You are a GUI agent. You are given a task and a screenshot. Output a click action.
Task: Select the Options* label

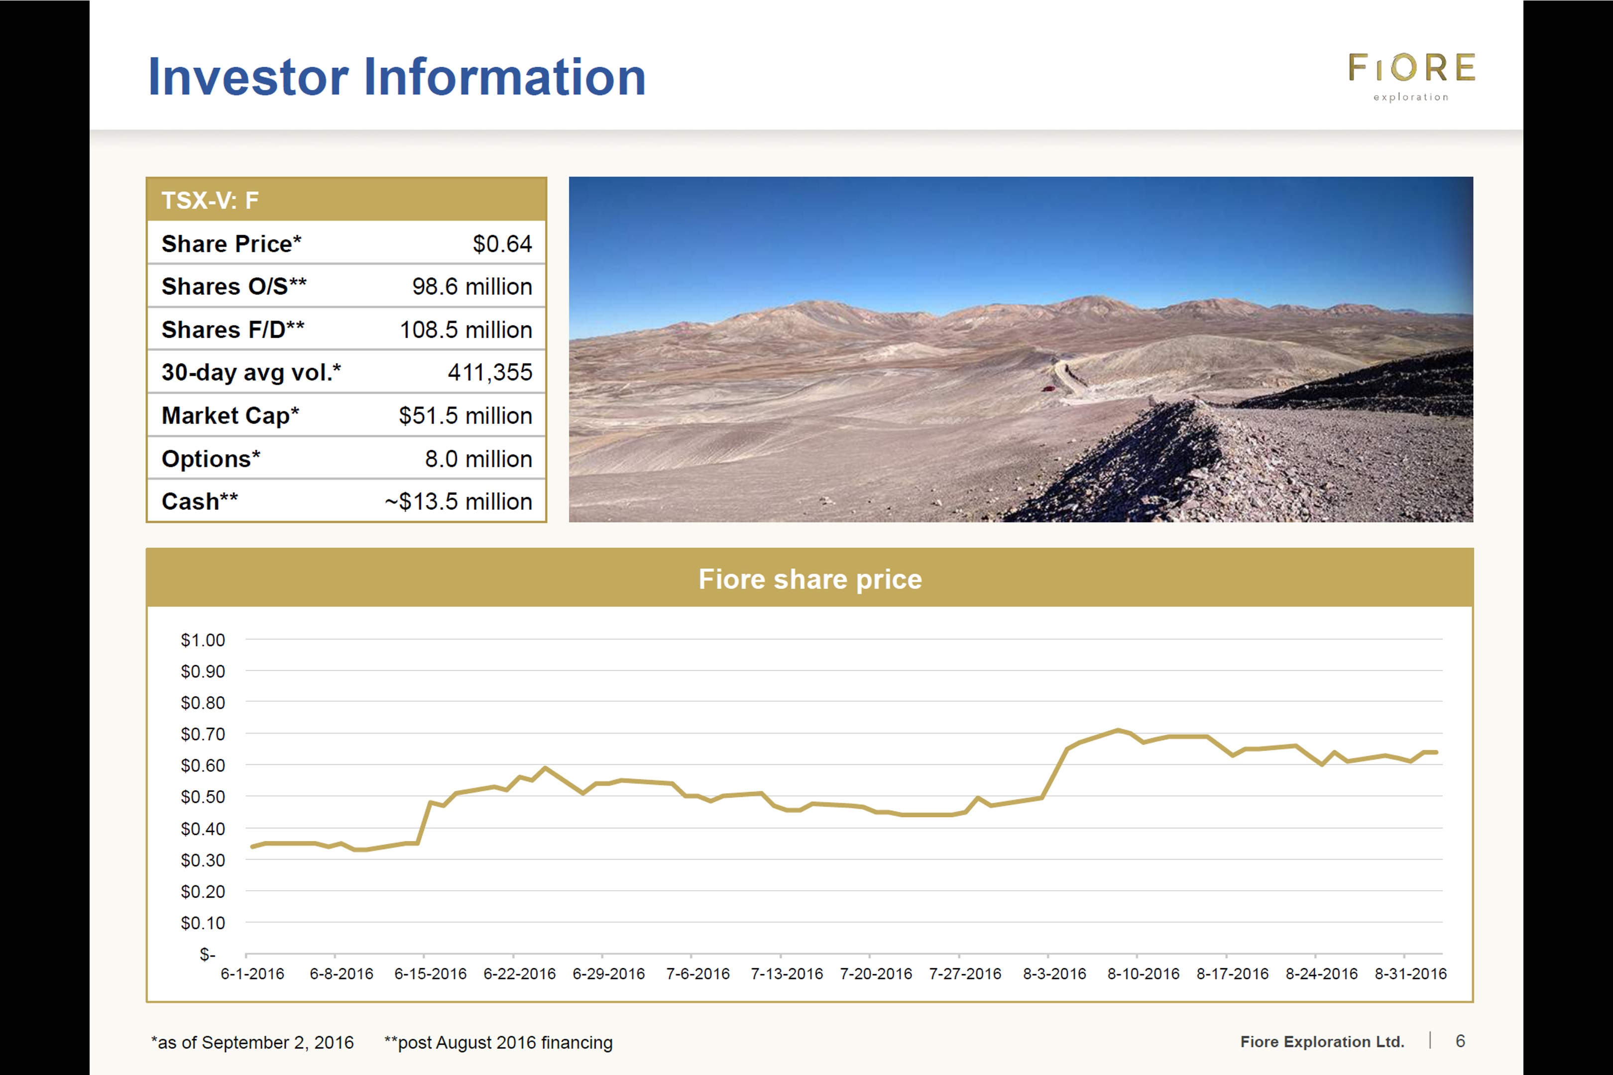coord(211,459)
